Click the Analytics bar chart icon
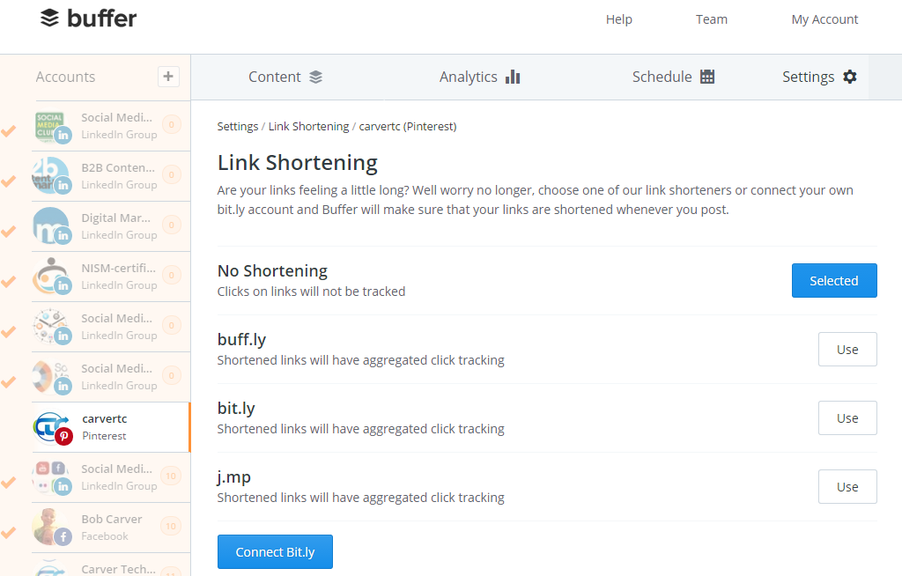Image resolution: width=902 pixels, height=576 pixels. click(513, 78)
